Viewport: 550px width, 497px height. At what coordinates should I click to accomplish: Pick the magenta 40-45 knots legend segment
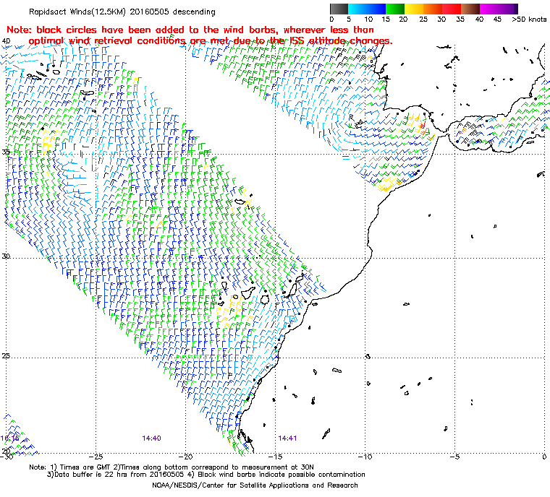pos(489,9)
